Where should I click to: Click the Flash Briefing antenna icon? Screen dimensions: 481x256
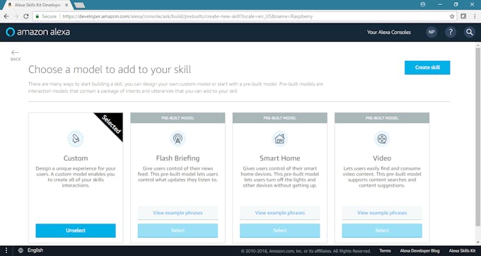click(x=178, y=139)
